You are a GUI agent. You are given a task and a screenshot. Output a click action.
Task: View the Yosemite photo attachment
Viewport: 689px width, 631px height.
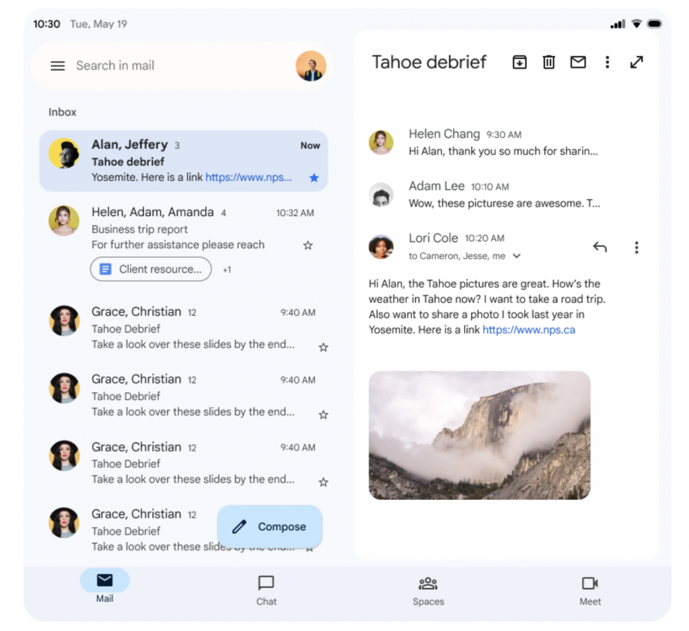pos(480,435)
